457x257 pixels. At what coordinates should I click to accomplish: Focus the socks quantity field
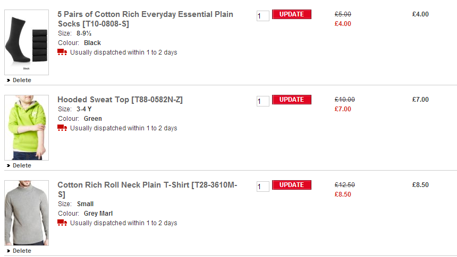tap(263, 16)
